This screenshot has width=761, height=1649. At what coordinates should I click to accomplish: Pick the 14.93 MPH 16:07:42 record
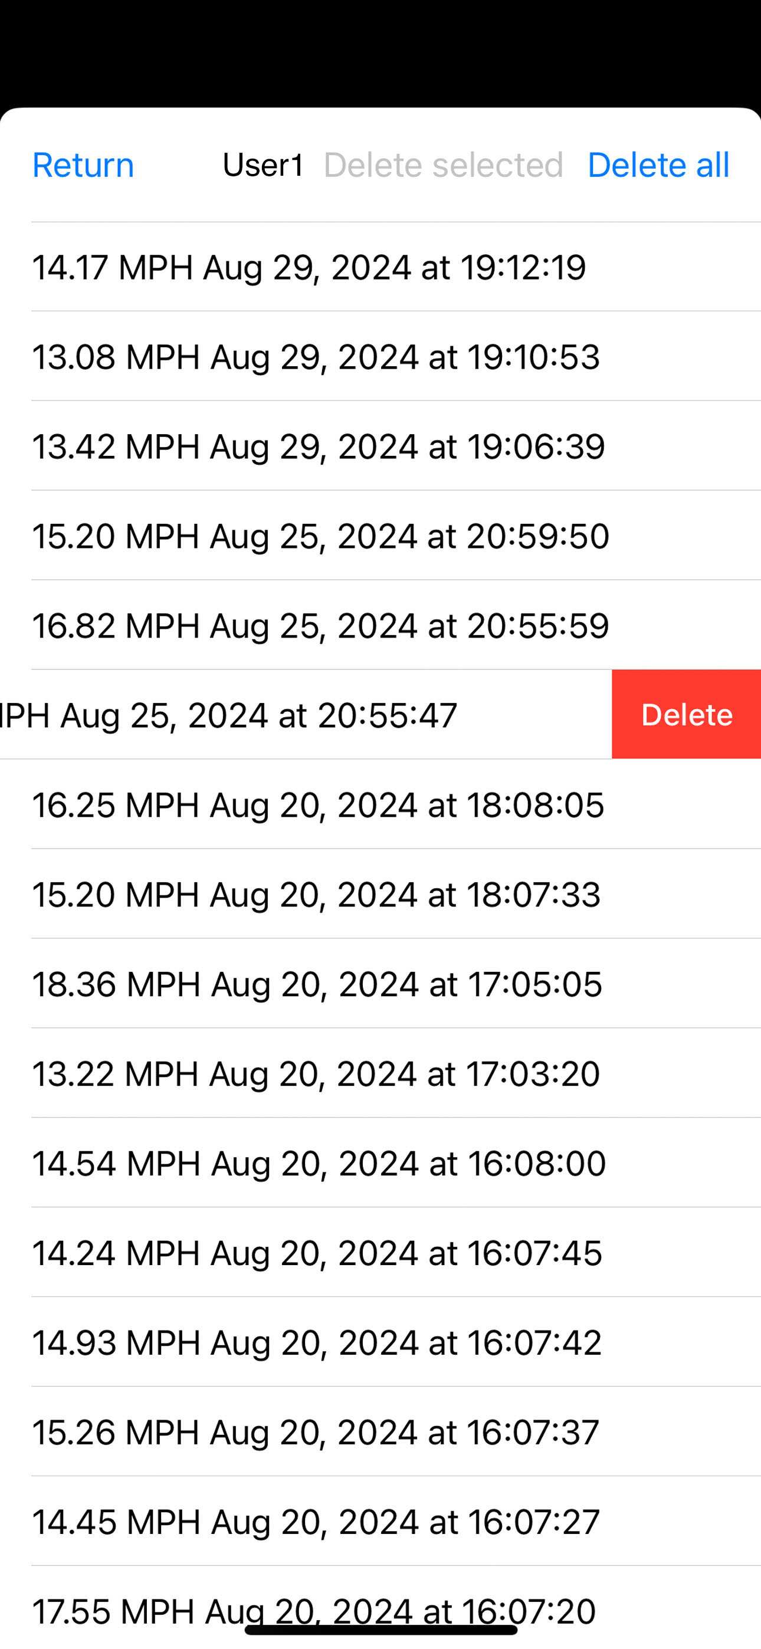click(317, 1342)
